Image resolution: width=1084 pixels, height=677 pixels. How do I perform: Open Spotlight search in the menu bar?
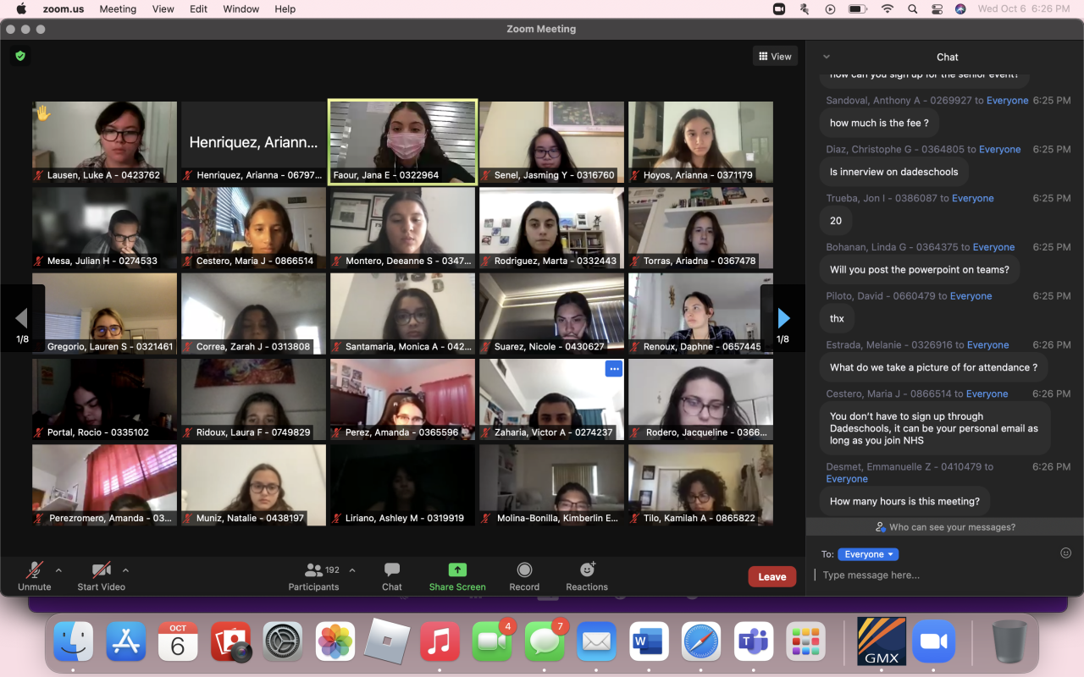[x=912, y=9]
